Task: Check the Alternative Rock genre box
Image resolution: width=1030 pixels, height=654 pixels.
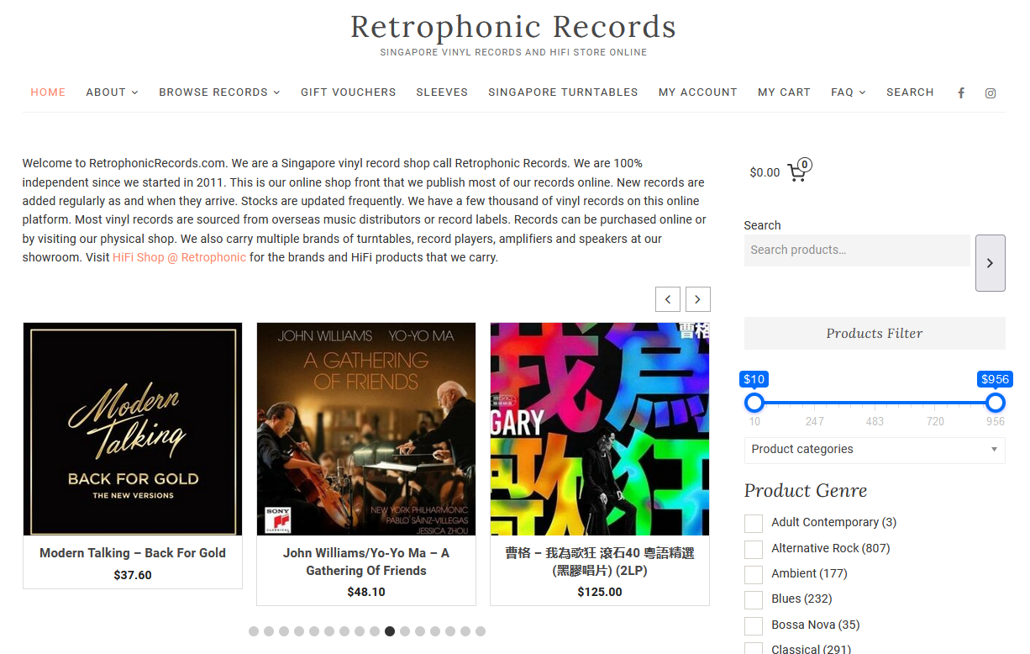Action: 754,550
